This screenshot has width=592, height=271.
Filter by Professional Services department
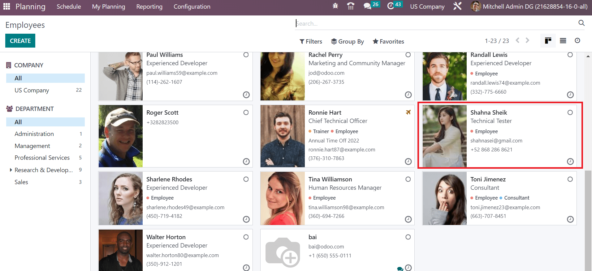coord(45,158)
